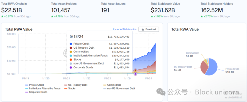Image resolution: width=247 pixels, height=102 pixels.
Task: Click green up arrow beside +1.98%
Action: [152, 16]
